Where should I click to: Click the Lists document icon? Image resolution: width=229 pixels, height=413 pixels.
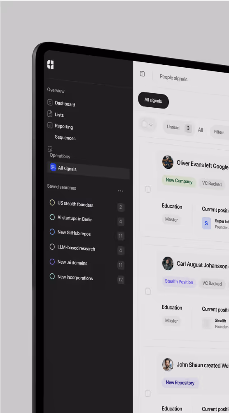point(50,113)
